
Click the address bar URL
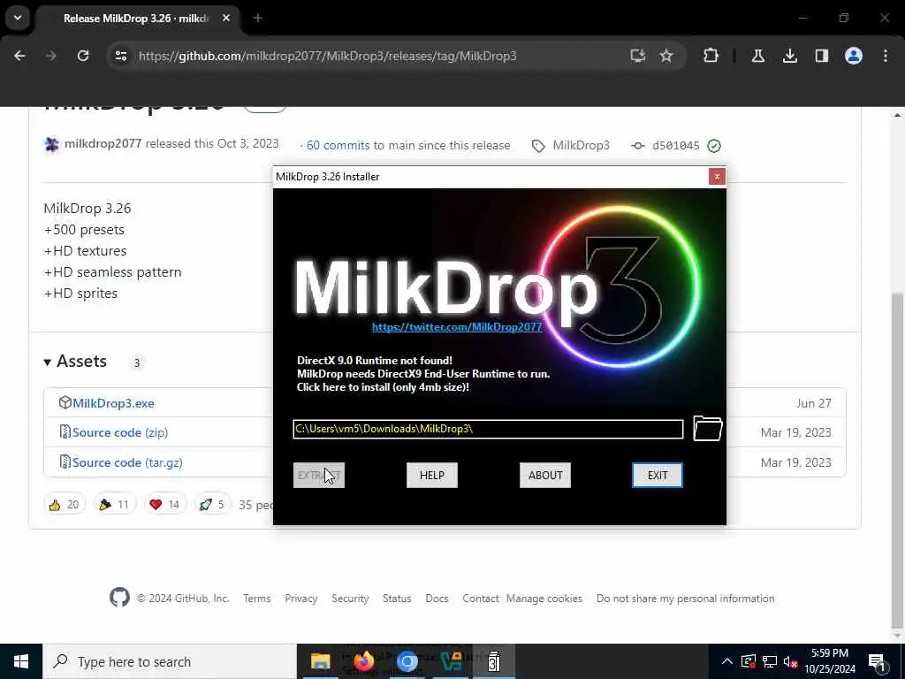click(x=327, y=56)
